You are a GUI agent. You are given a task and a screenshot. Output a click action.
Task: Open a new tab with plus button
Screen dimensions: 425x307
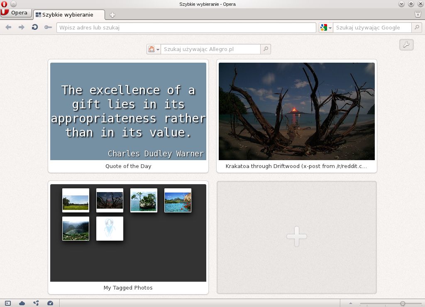pyautogui.click(x=112, y=15)
